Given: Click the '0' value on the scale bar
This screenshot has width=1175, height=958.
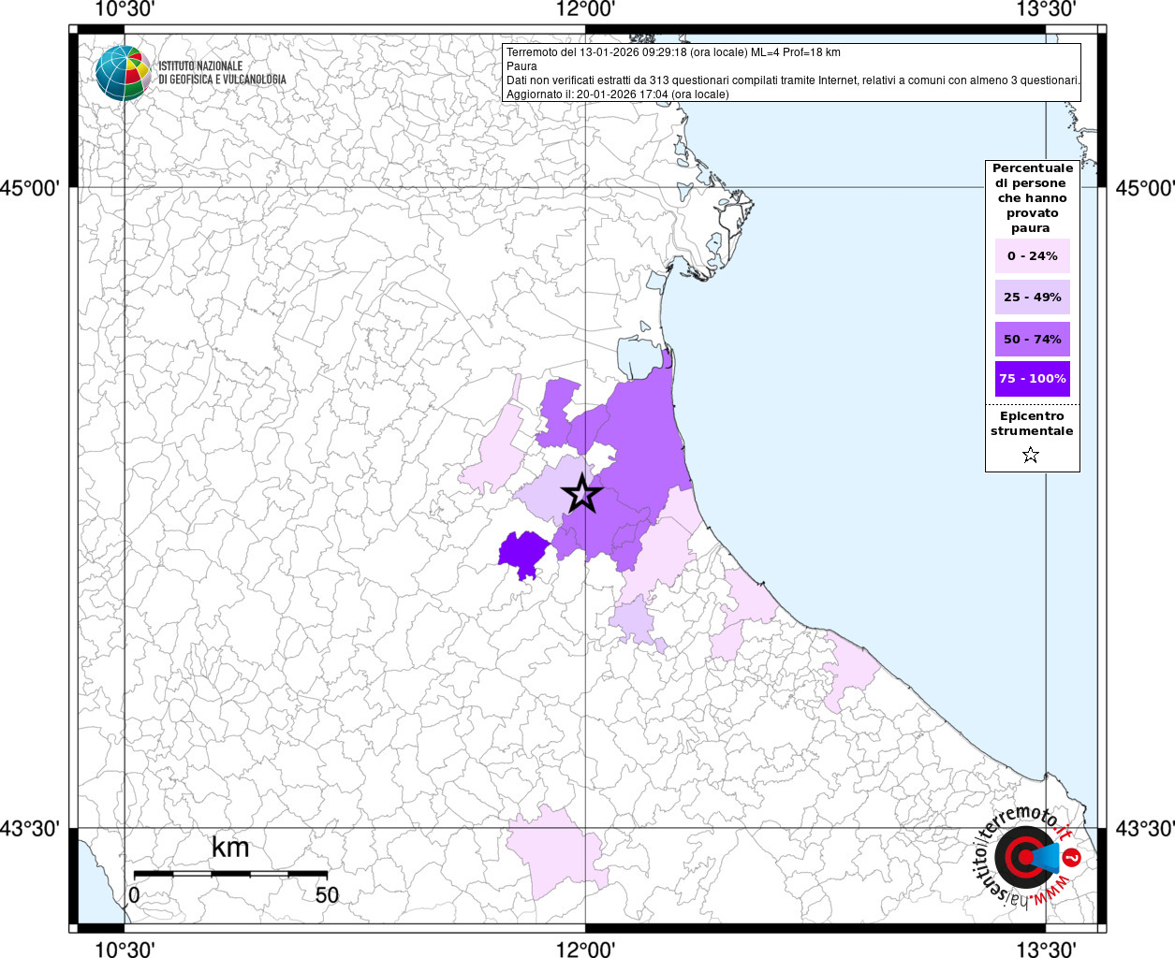Looking at the screenshot, I should pyautogui.click(x=134, y=895).
